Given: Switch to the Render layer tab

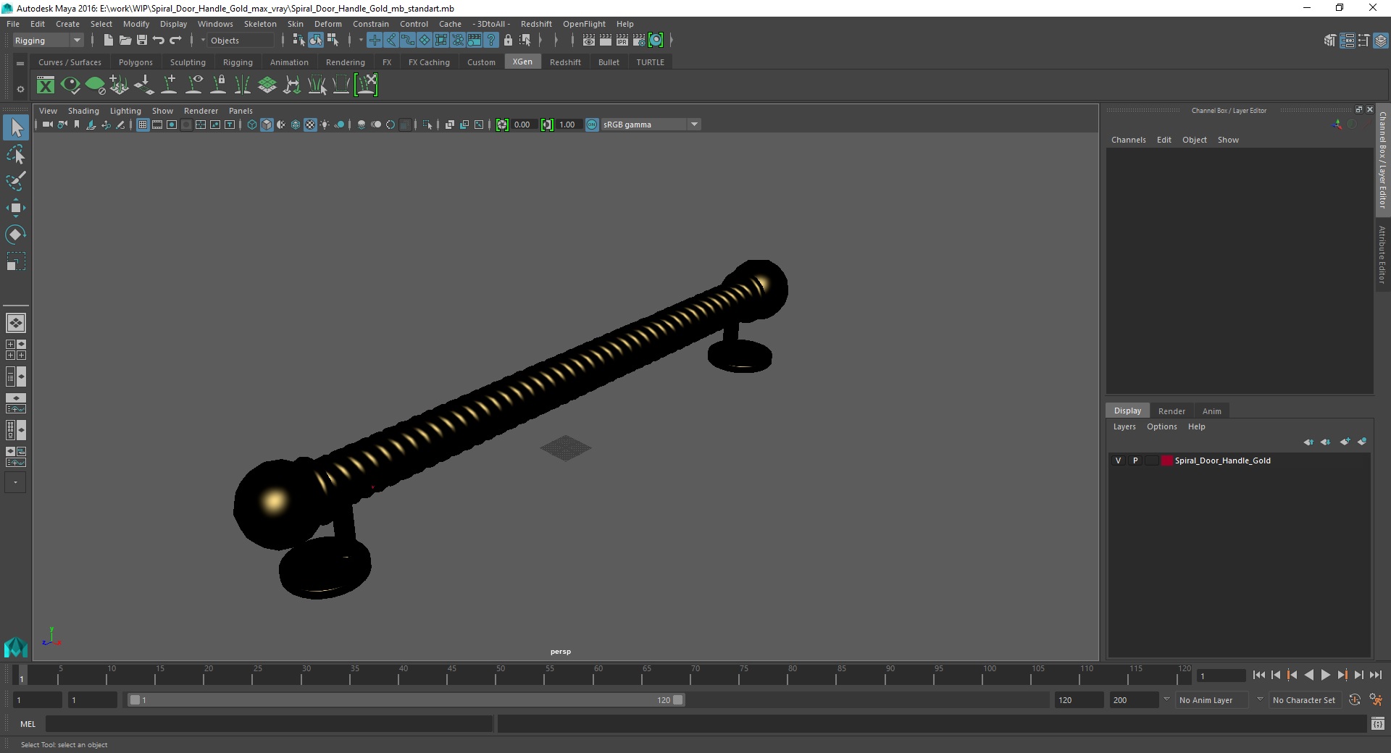Looking at the screenshot, I should 1171,411.
